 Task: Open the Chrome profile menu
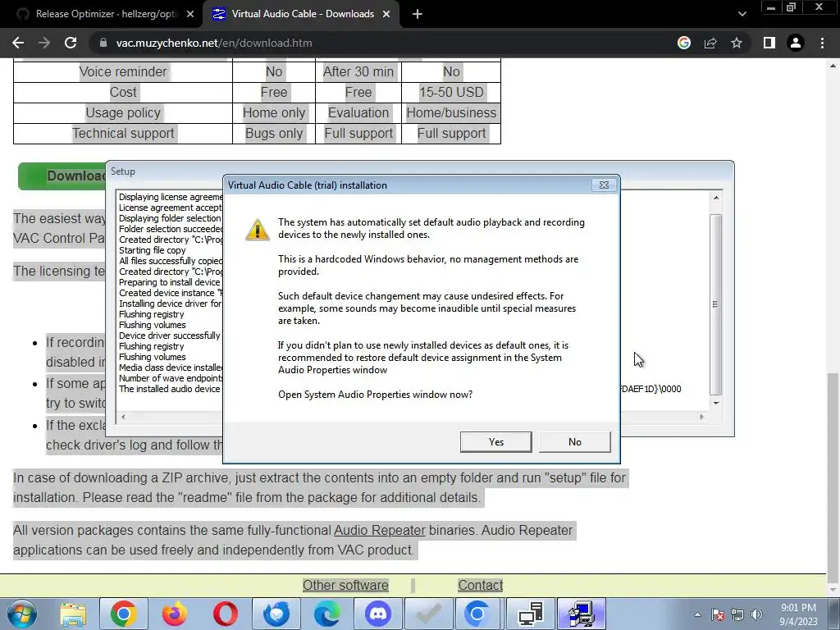[x=796, y=43]
